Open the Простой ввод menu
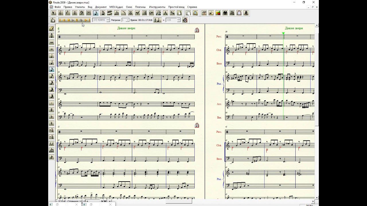The image size is (367, 206). pyautogui.click(x=176, y=7)
